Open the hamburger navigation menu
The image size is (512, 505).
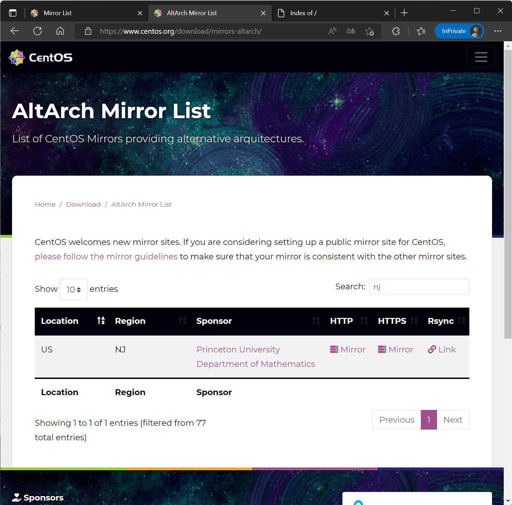(481, 57)
